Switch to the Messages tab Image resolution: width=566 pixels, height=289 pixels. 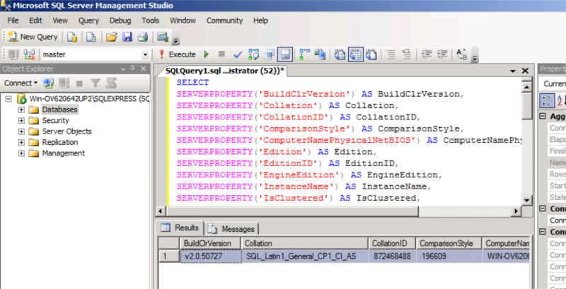click(232, 229)
